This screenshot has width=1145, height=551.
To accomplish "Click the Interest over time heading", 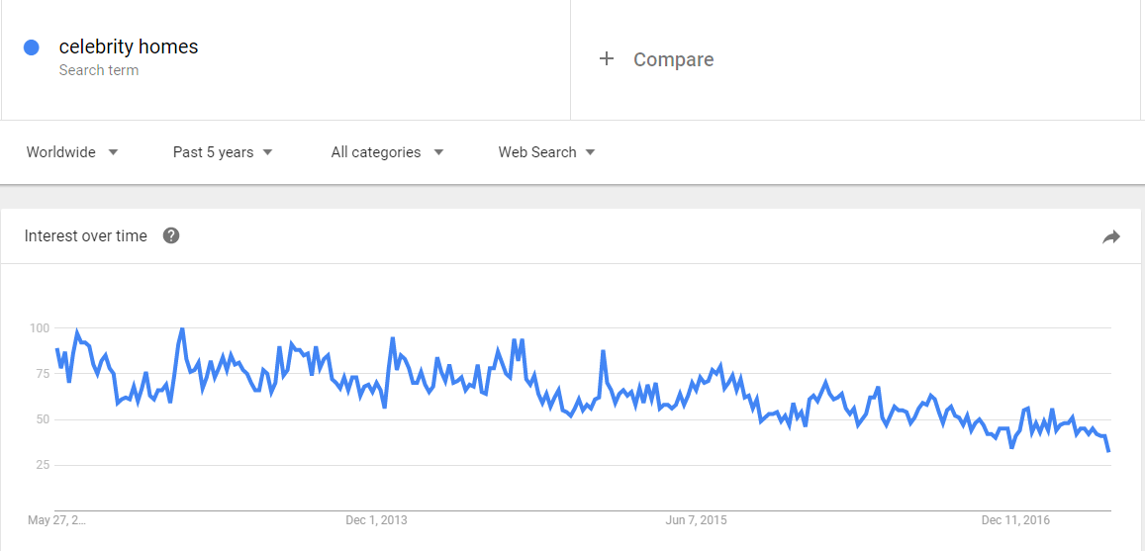I will point(86,235).
